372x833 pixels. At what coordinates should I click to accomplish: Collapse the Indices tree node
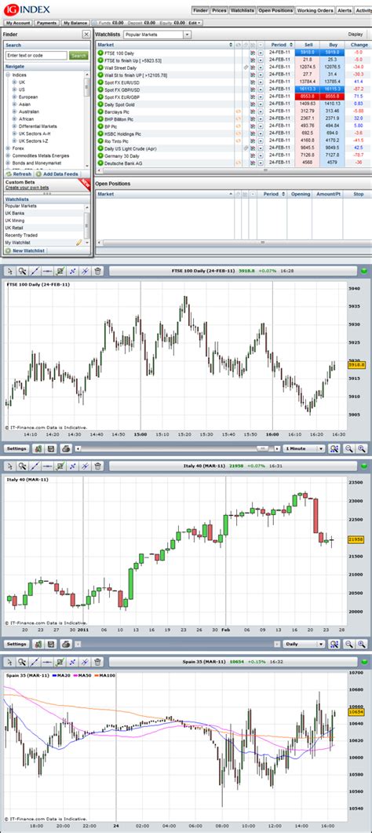click(8, 75)
